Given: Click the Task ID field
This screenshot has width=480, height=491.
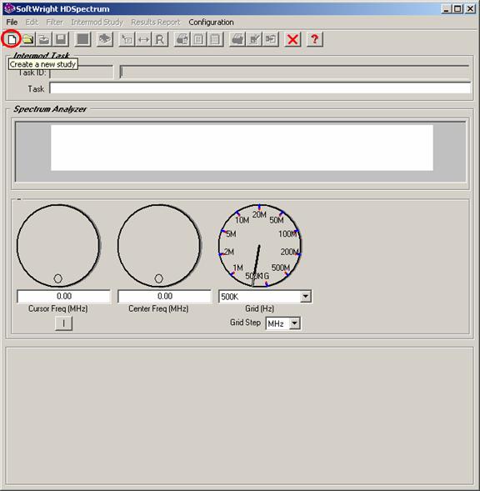Looking at the screenshot, I should [x=82, y=73].
